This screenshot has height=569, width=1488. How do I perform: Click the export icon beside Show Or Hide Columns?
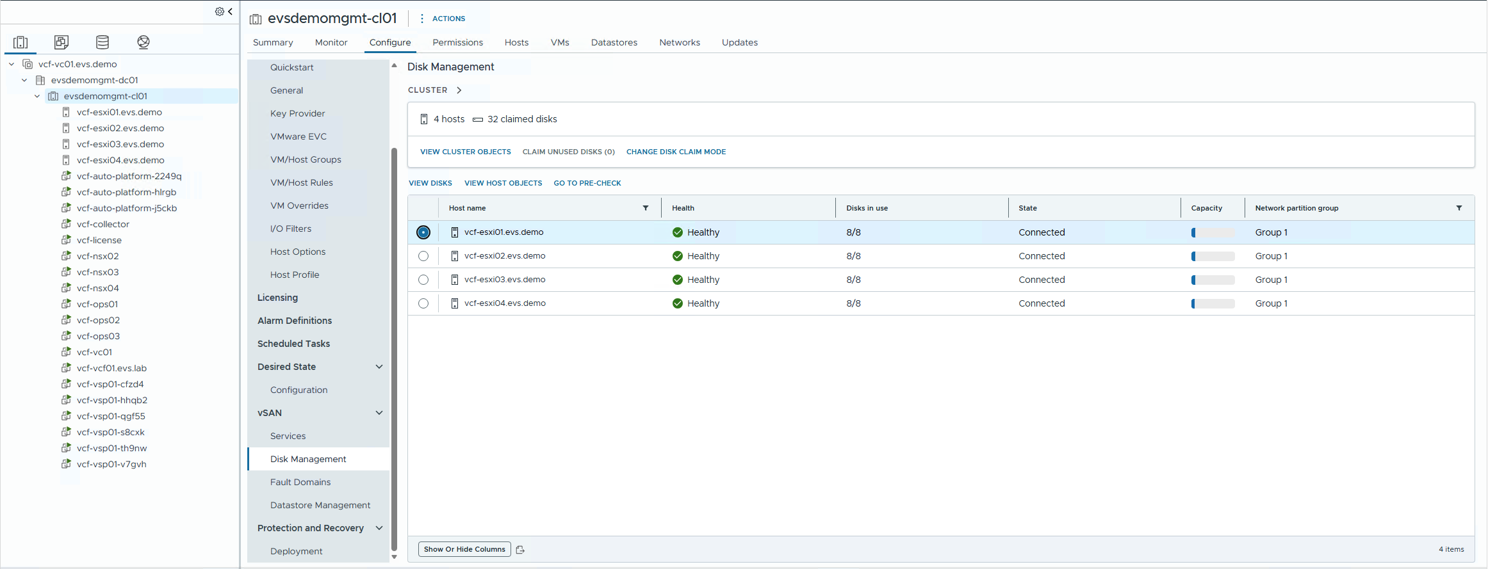point(520,550)
